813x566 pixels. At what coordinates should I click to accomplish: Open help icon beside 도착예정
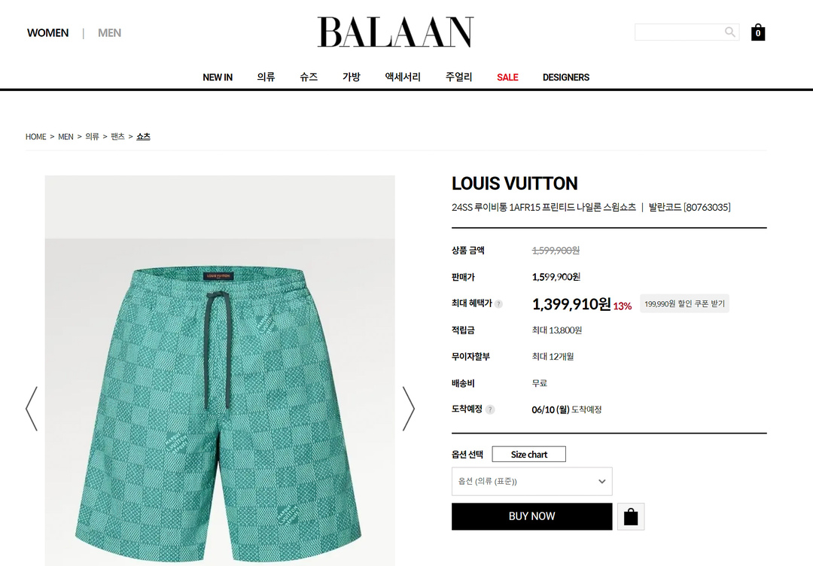click(490, 409)
